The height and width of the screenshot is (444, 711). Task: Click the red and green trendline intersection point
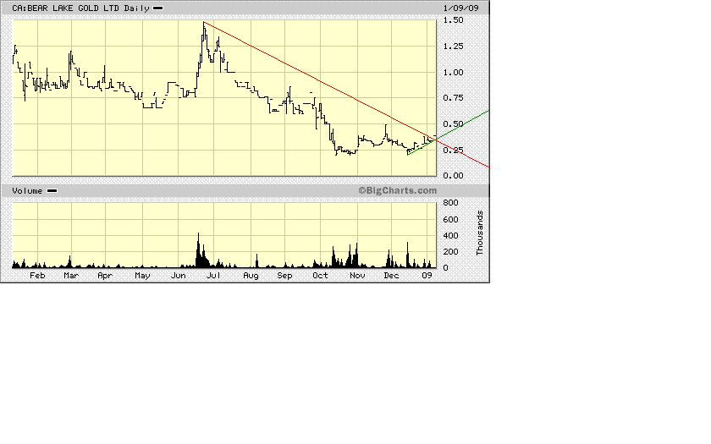tap(436, 140)
